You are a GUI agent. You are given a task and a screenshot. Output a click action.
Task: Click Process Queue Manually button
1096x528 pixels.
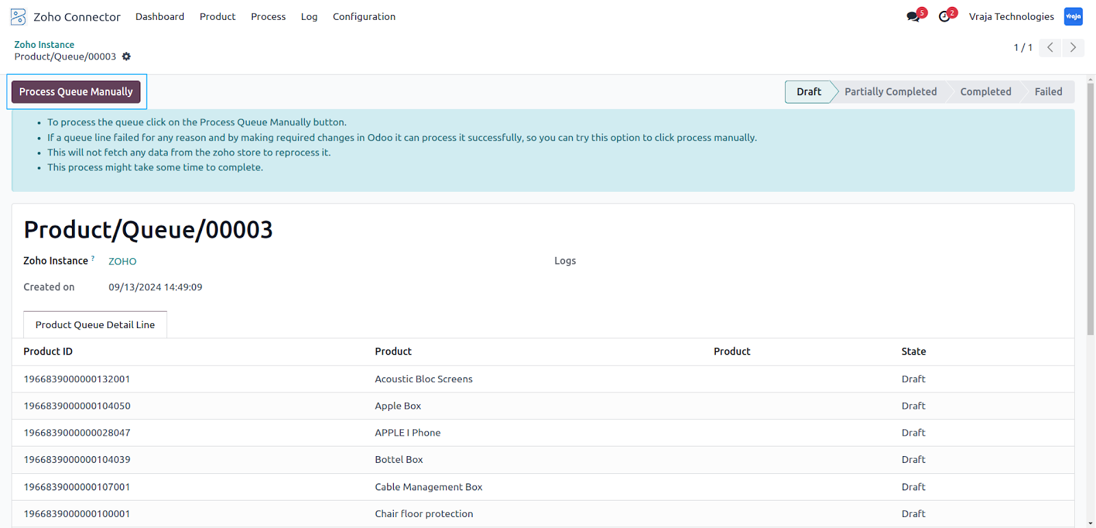[76, 92]
